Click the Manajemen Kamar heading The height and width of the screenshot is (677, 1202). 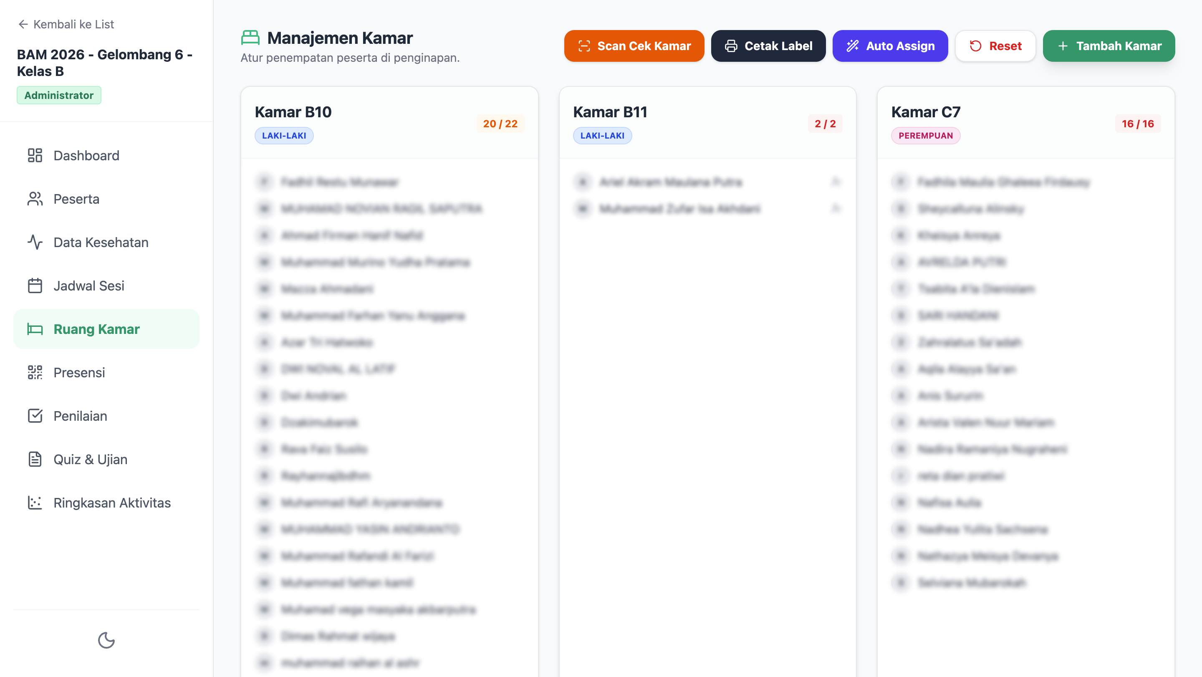pyautogui.click(x=340, y=38)
